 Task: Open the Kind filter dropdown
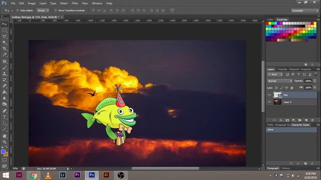(275, 74)
